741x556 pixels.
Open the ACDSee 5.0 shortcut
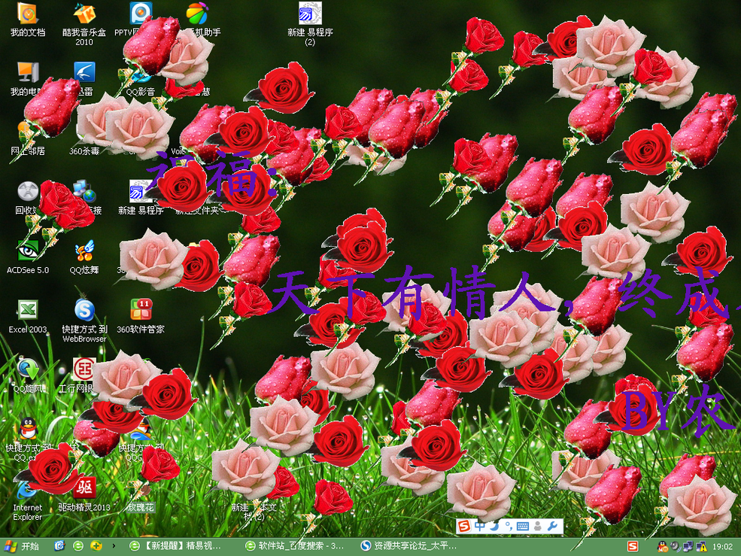tap(28, 251)
